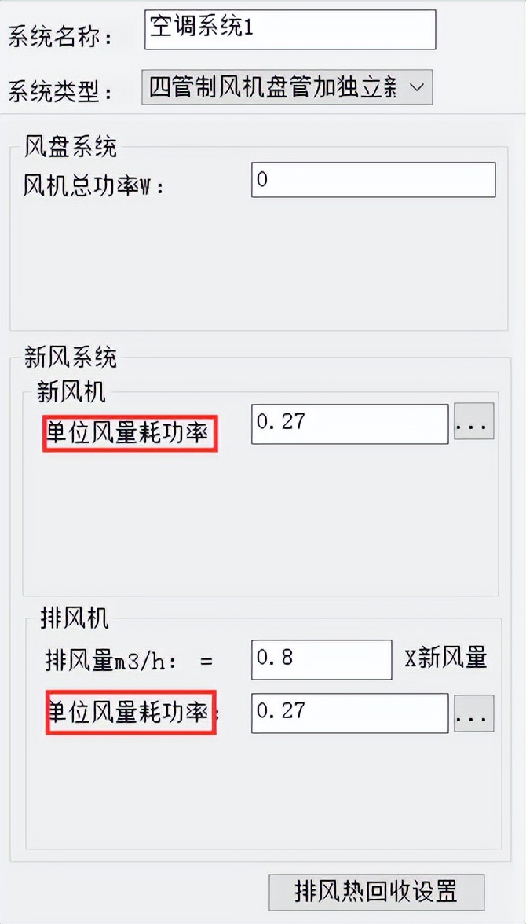Click the 风机总功率W input field
This screenshot has width=526, height=924.
373,180
